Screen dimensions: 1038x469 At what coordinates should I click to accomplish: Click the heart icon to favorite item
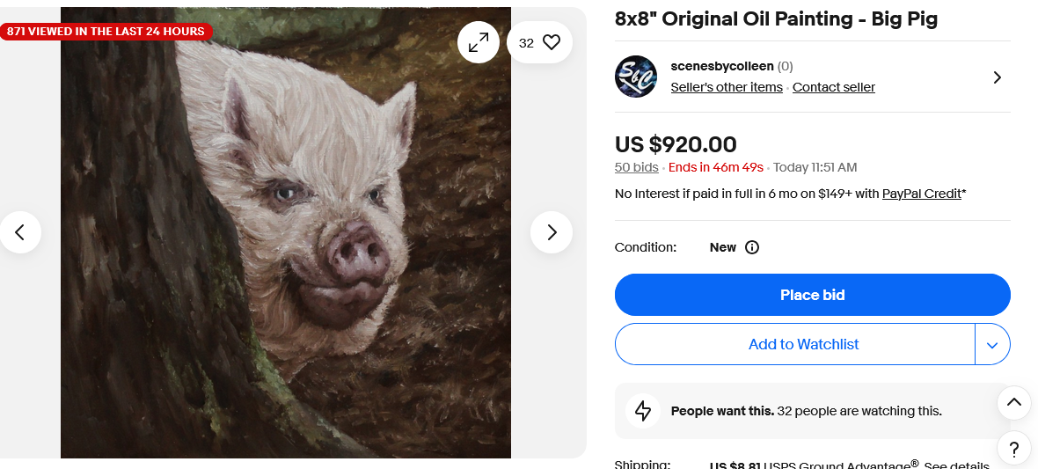(x=552, y=42)
